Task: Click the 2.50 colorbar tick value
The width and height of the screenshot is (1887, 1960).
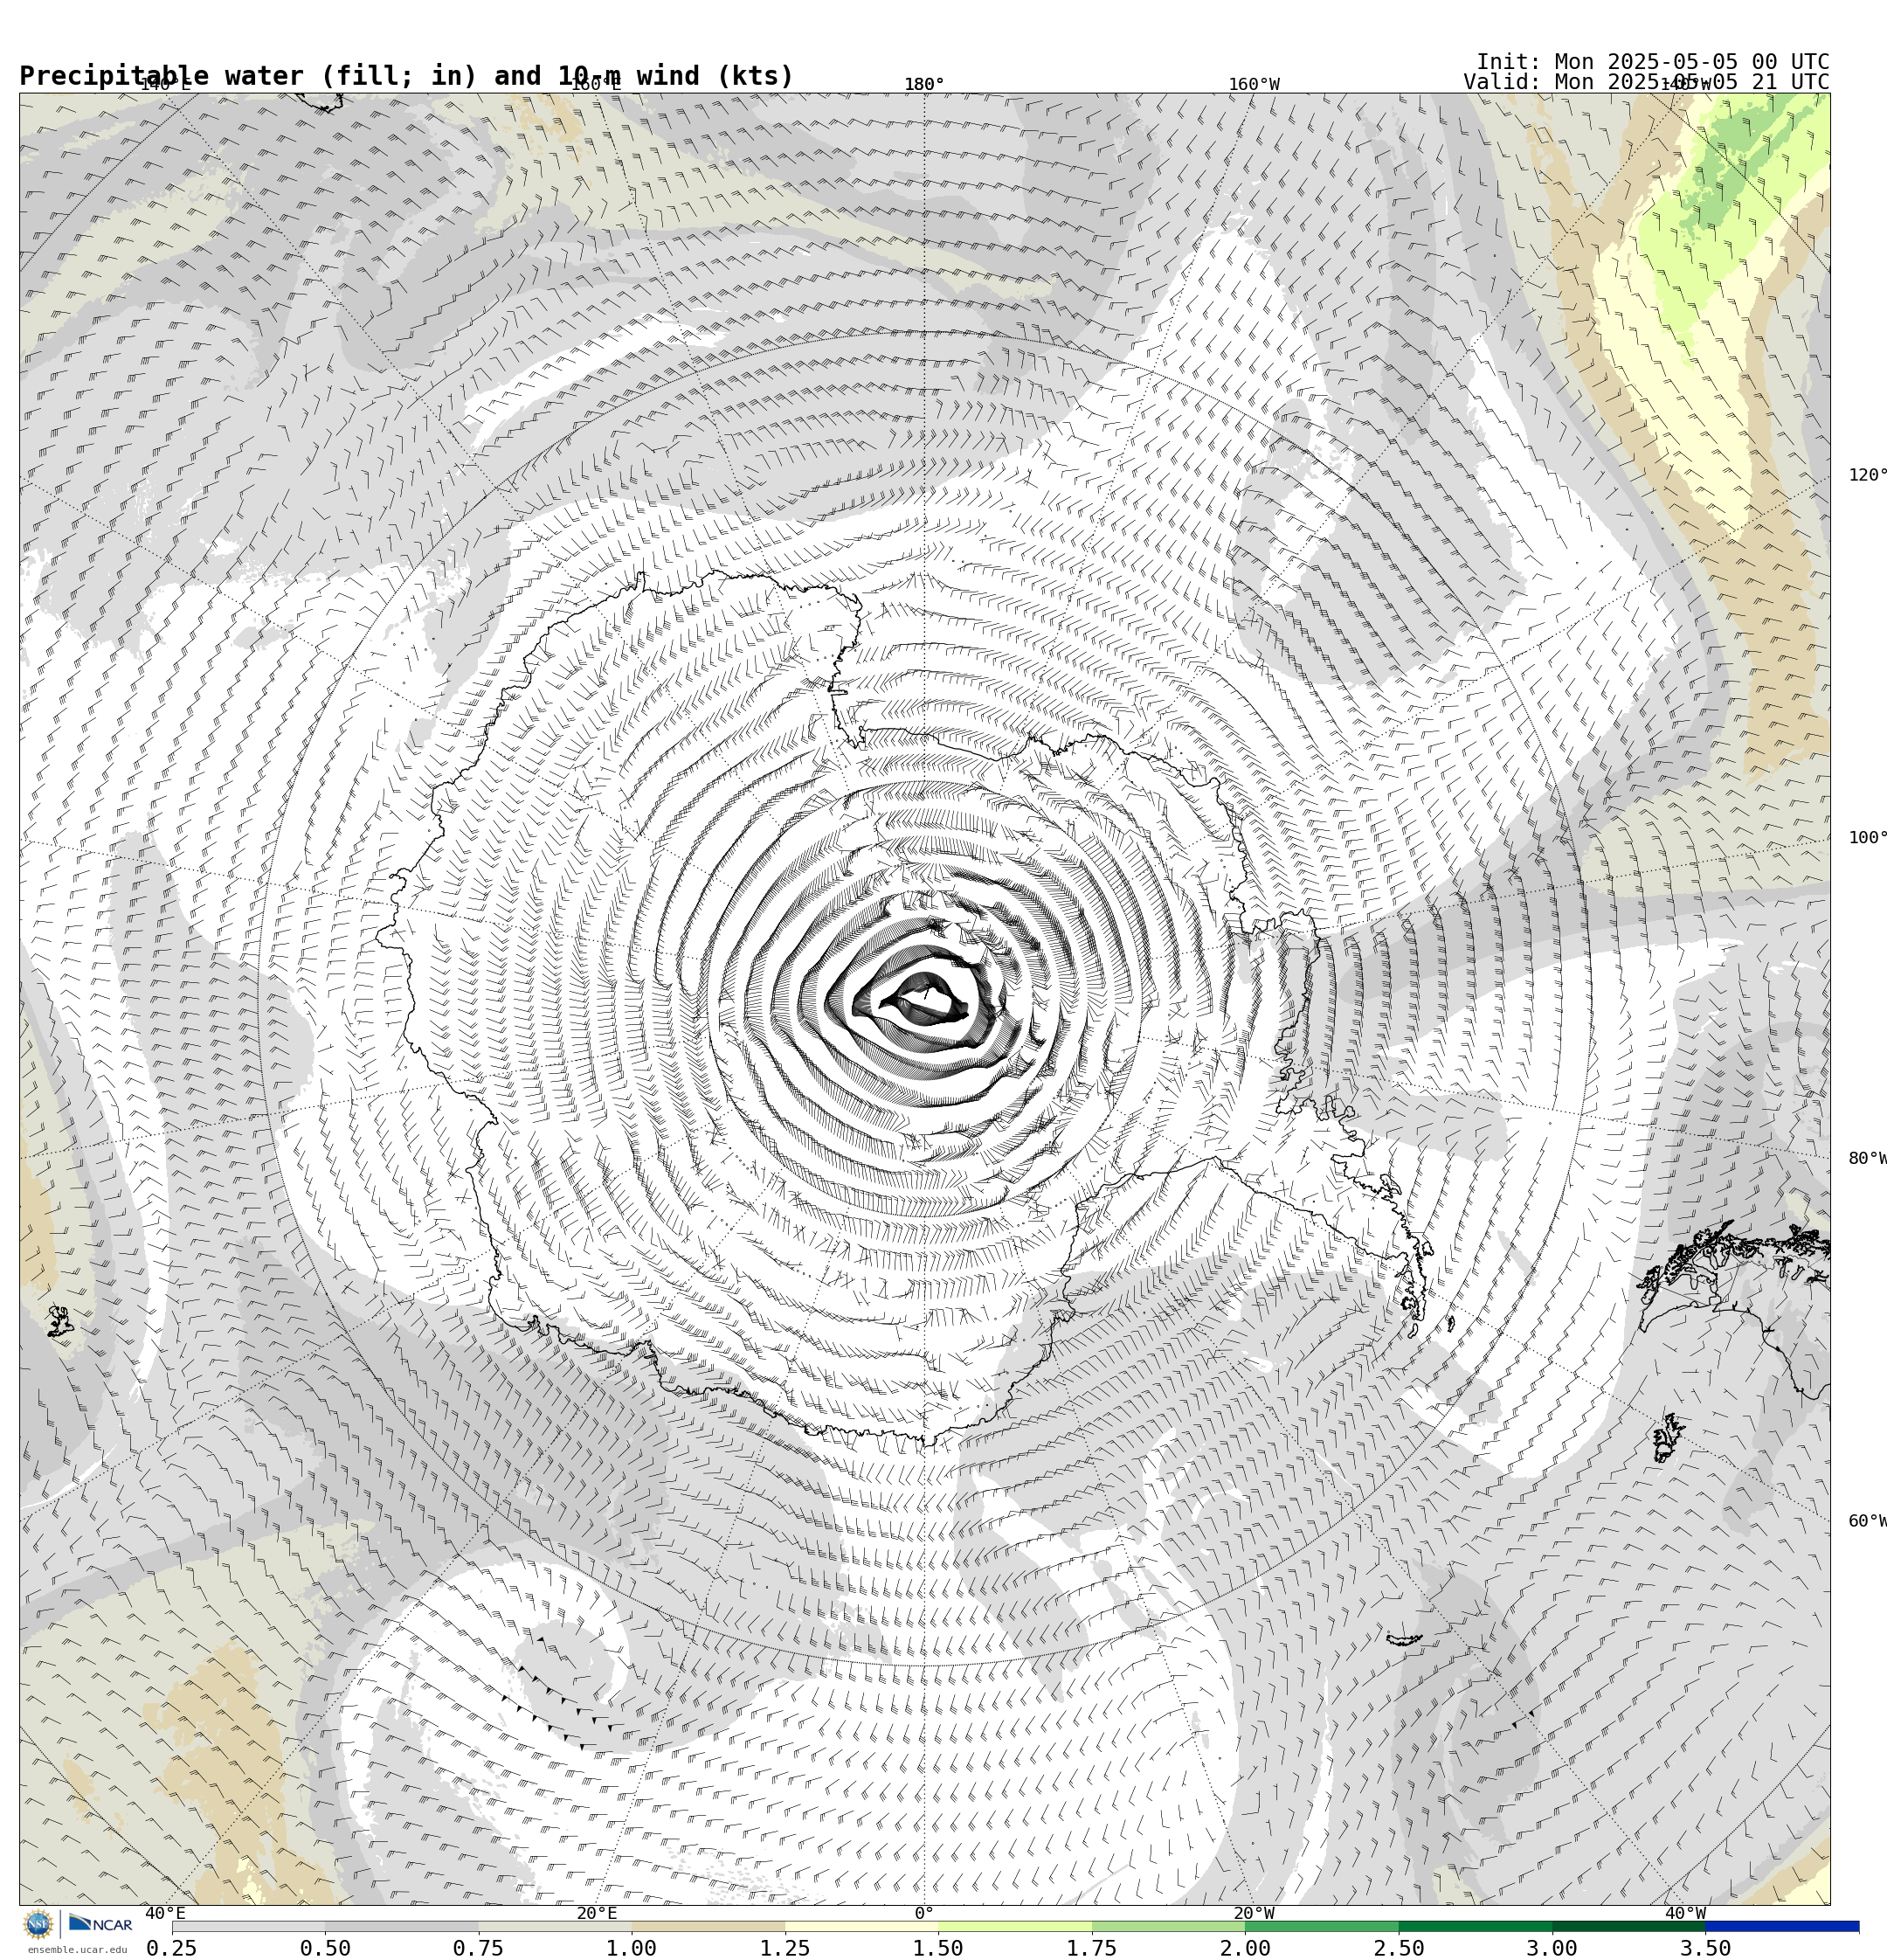Action: (x=1399, y=1948)
